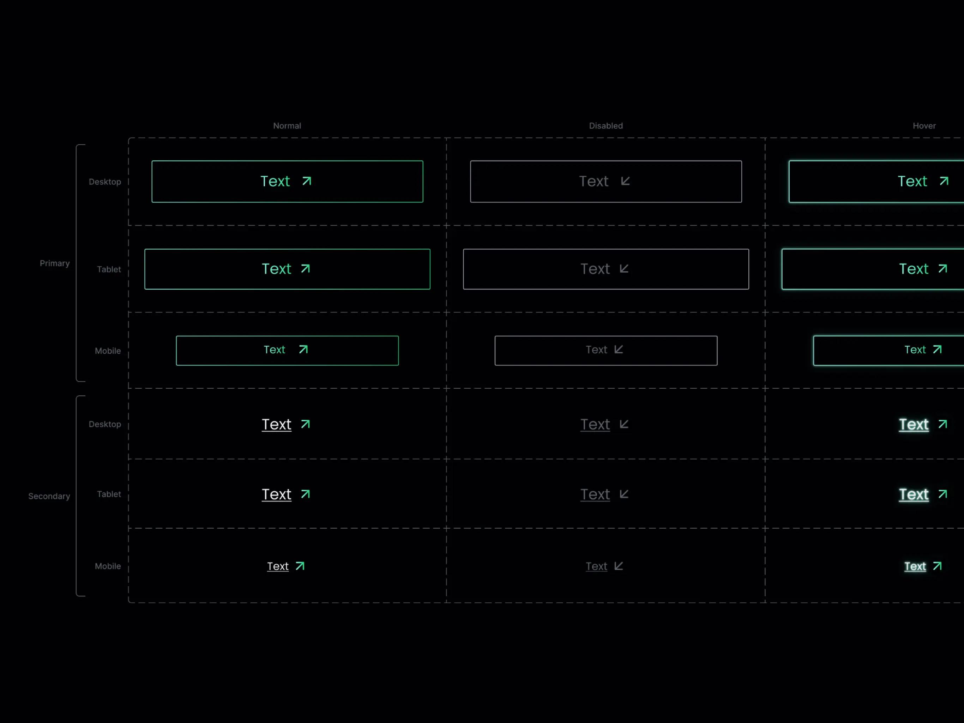The image size is (964, 723).
Task: Click arrow icon beside Secondary Desktop Normal link
Action: 306,424
